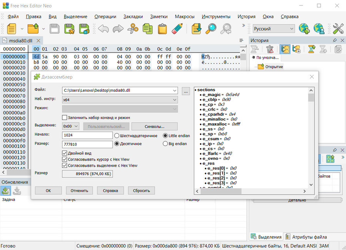Click the add branch icon in History panel
This screenshot has height=250, width=346.
click(x=296, y=49)
